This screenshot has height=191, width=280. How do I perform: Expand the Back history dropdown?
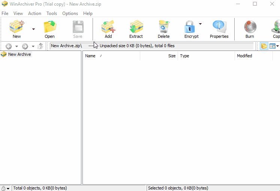tap(16, 46)
